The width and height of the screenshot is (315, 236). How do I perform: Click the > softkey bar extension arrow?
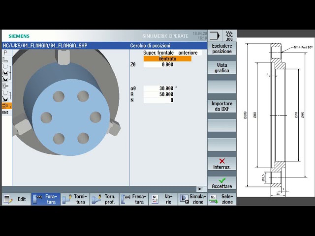tap(199, 189)
